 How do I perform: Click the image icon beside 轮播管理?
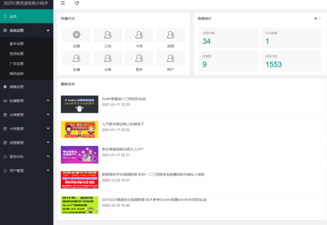click(5, 101)
